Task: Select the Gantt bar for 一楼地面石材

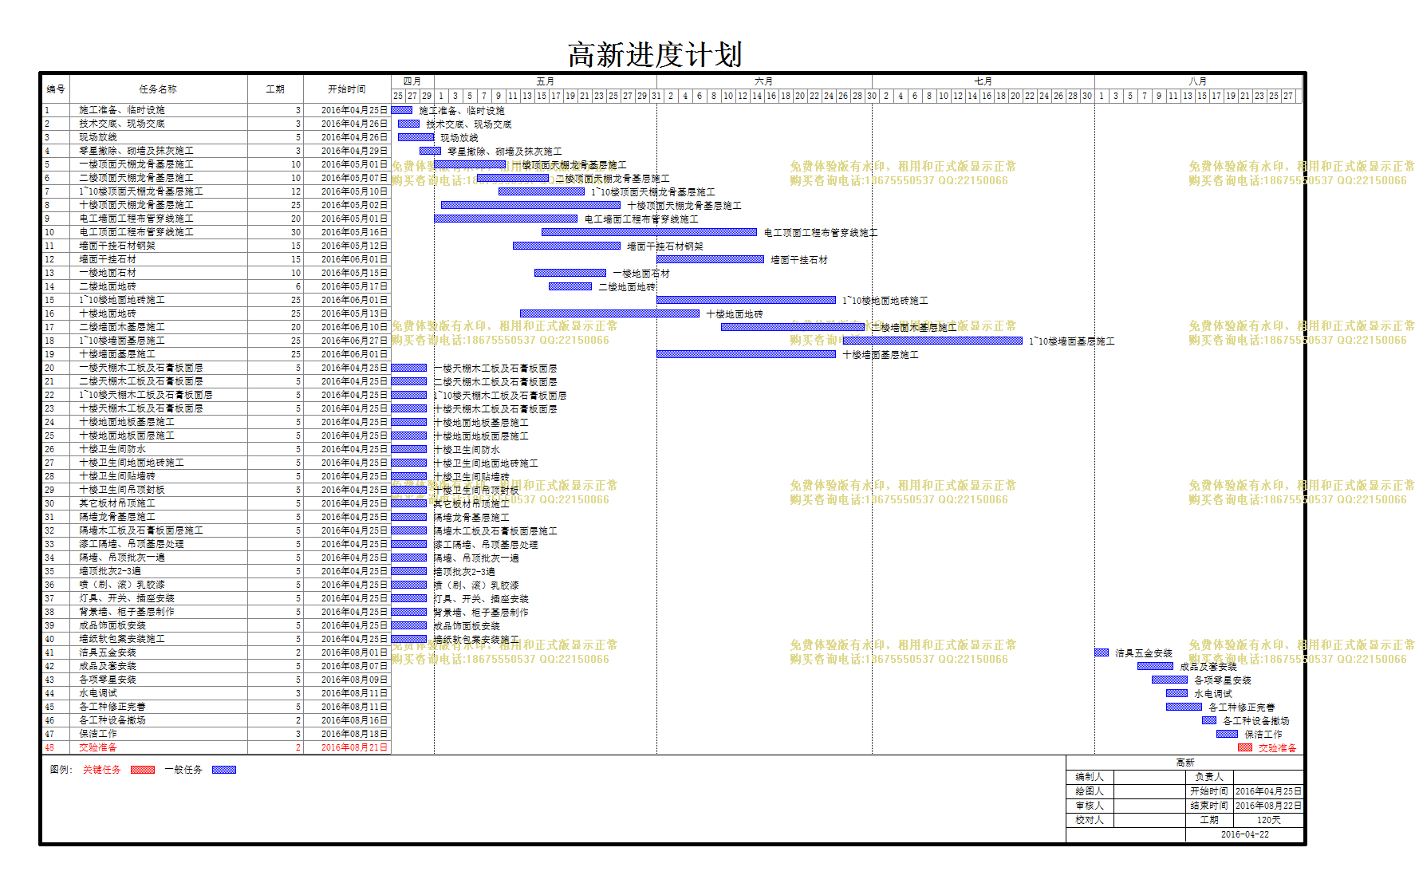Action: 570,273
